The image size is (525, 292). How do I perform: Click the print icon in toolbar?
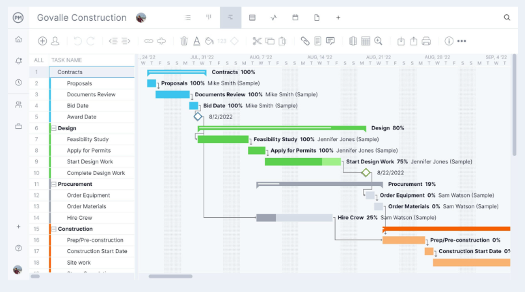[x=426, y=41]
